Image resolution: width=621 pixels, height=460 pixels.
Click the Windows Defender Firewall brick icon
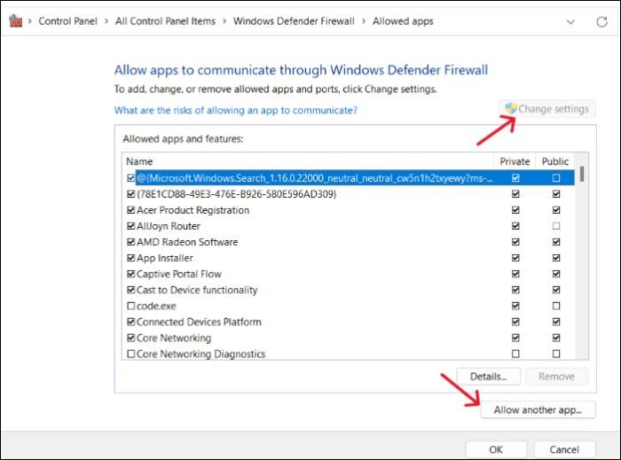[14, 21]
